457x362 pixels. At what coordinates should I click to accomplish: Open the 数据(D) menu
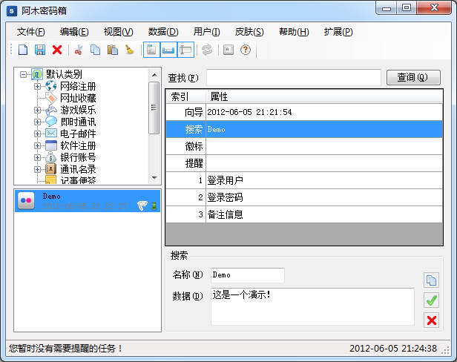coord(162,32)
